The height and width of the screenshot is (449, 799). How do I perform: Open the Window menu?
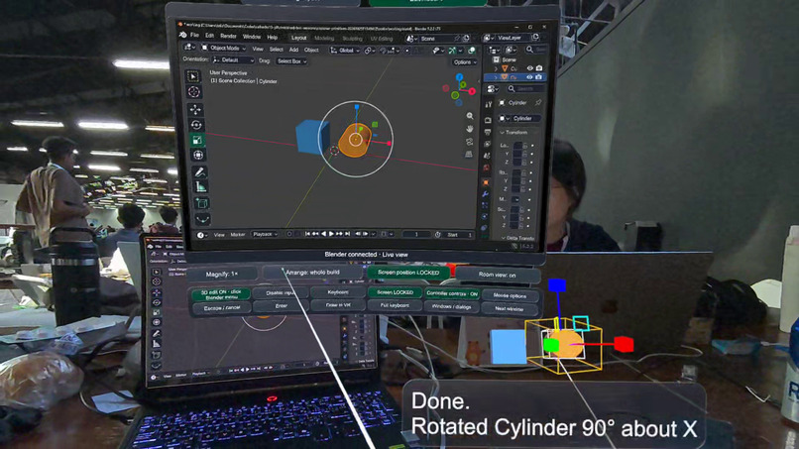pos(251,37)
